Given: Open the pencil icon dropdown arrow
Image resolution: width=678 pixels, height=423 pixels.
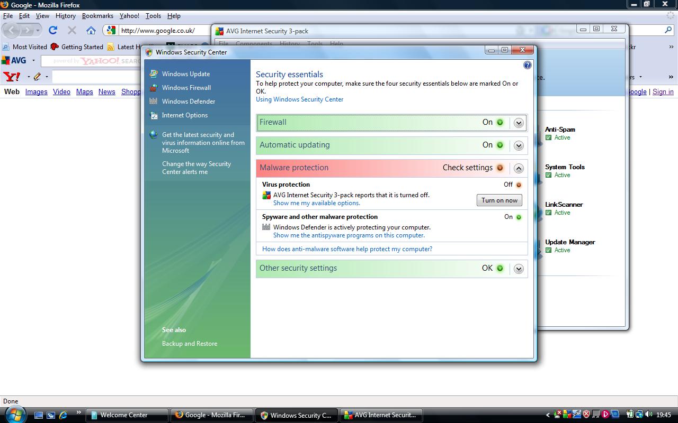Looking at the screenshot, I should pos(47,77).
